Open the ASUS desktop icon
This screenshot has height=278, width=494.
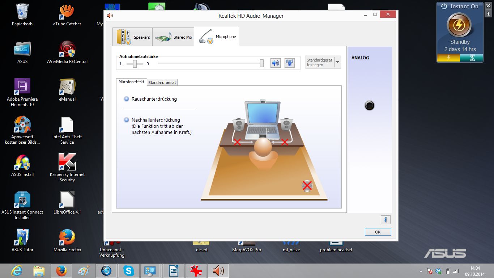coord(22,53)
